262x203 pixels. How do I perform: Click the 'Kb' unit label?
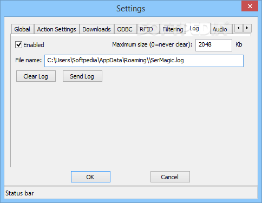[239, 44]
